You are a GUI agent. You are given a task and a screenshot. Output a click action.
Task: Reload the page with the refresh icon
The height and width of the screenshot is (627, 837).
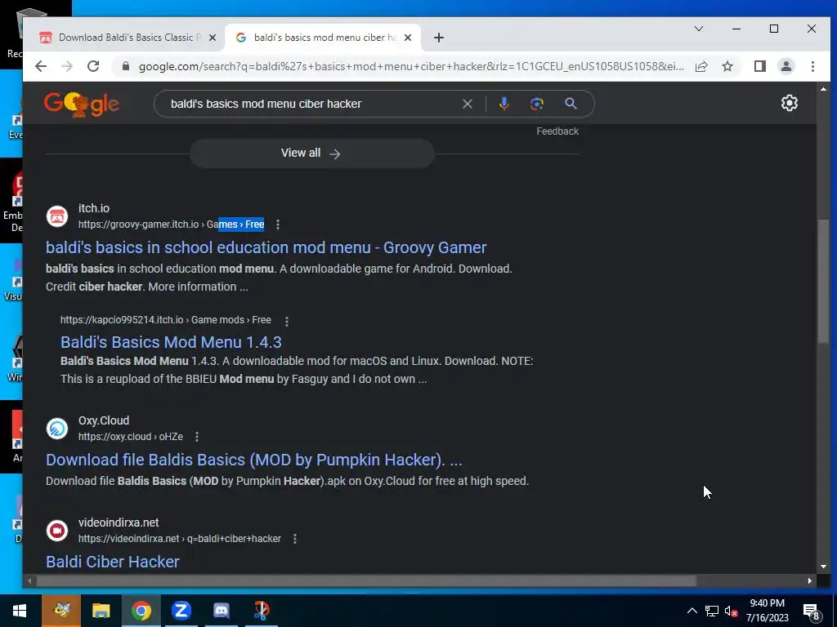93,66
